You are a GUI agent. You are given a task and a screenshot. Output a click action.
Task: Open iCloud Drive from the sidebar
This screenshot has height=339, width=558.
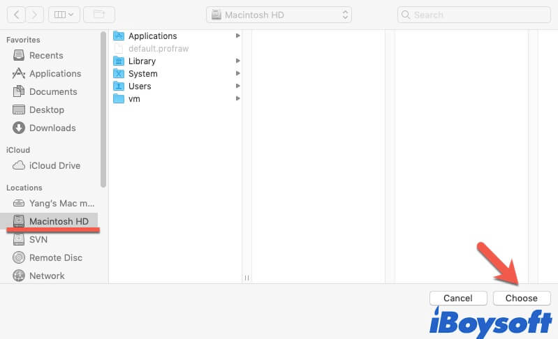54,166
